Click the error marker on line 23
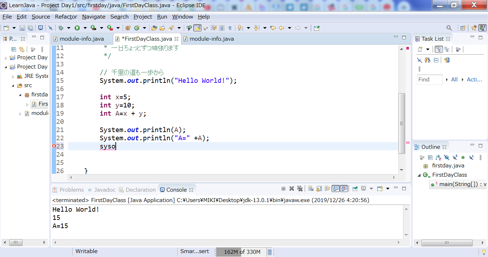The image size is (488, 257). pyautogui.click(x=54, y=146)
